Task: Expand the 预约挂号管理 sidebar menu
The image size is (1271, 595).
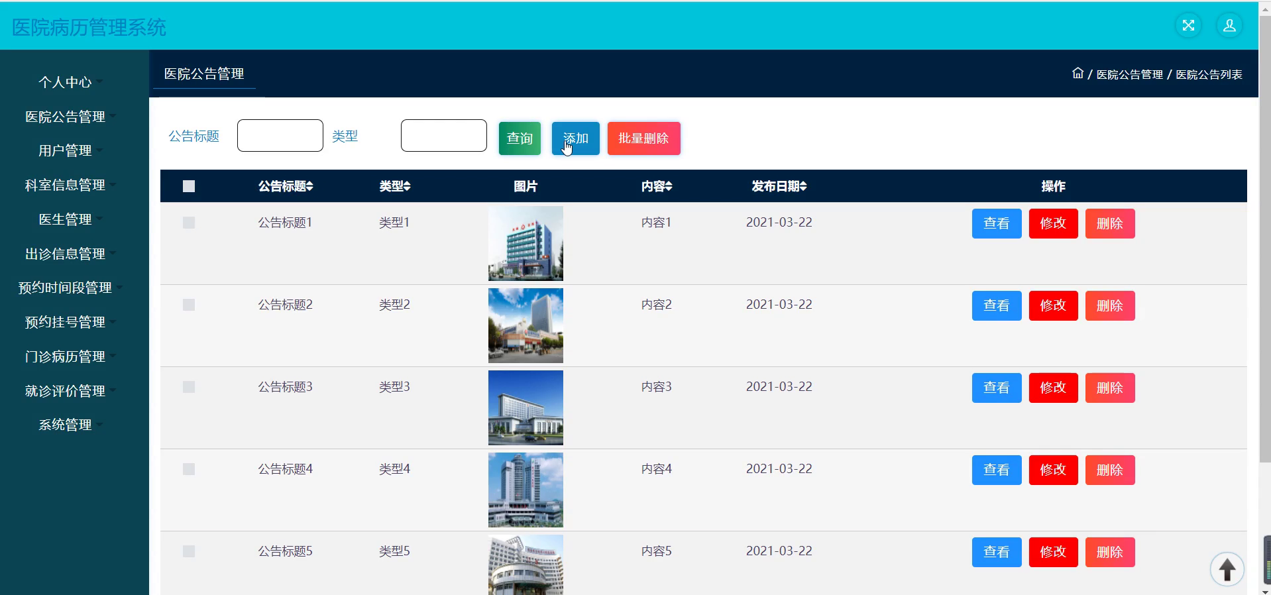Action: [70, 322]
